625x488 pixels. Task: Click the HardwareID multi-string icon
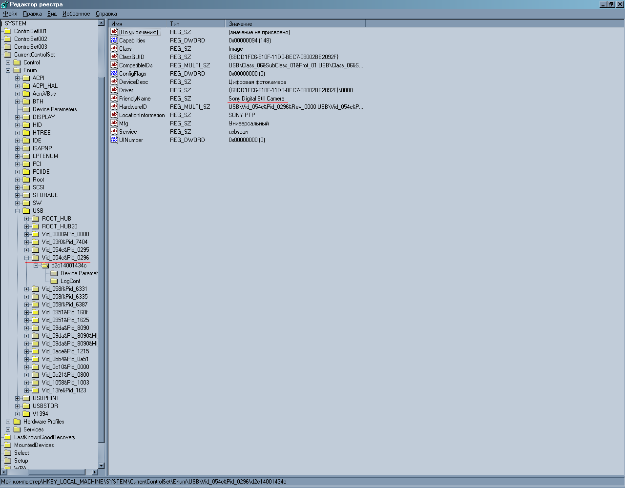point(114,107)
